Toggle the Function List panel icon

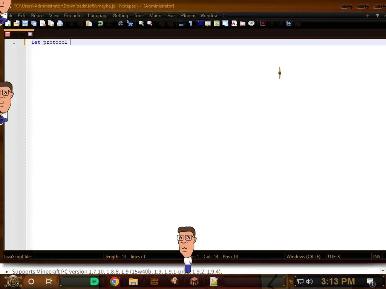point(234,23)
